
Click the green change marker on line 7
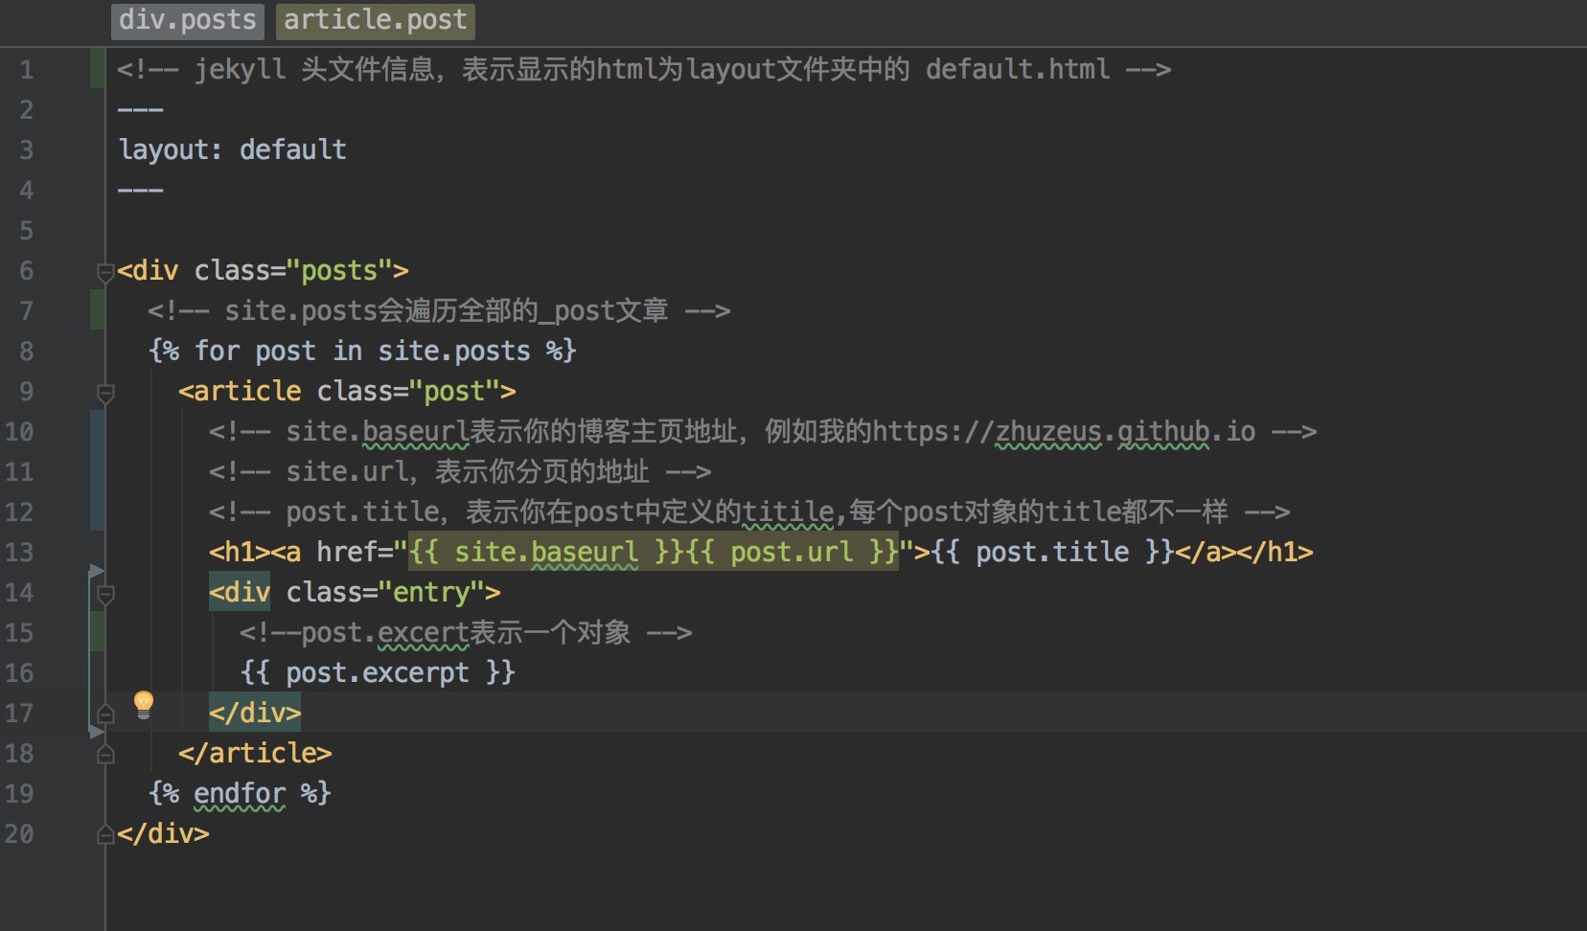(x=97, y=309)
